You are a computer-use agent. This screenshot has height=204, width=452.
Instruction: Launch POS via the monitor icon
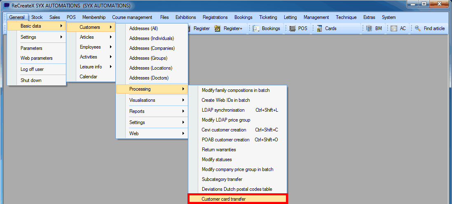tap(292, 28)
